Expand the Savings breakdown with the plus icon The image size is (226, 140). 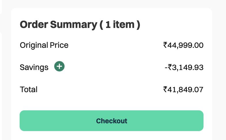click(59, 67)
